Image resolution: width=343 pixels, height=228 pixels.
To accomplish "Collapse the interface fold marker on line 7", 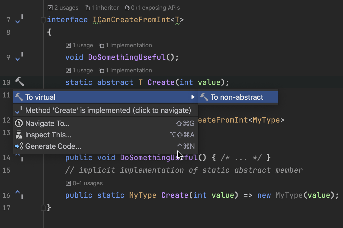I will click(43, 20).
